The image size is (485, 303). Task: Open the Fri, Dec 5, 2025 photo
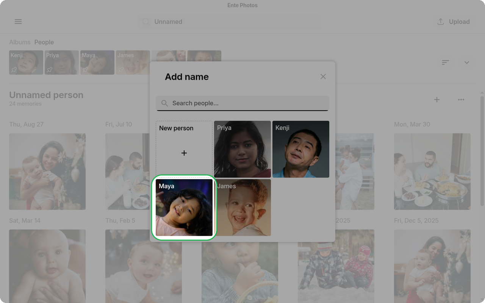432,266
